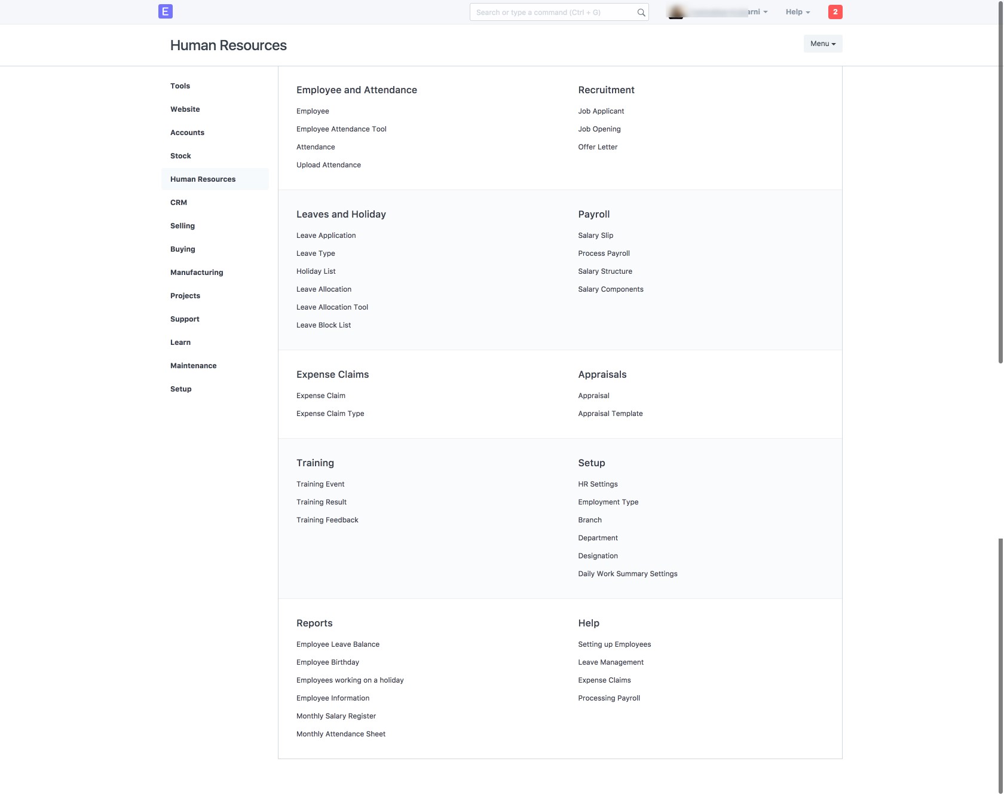Expand the Menu dropdown button

point(822,44)
